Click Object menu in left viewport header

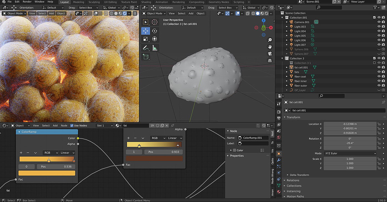pos(61,13)
